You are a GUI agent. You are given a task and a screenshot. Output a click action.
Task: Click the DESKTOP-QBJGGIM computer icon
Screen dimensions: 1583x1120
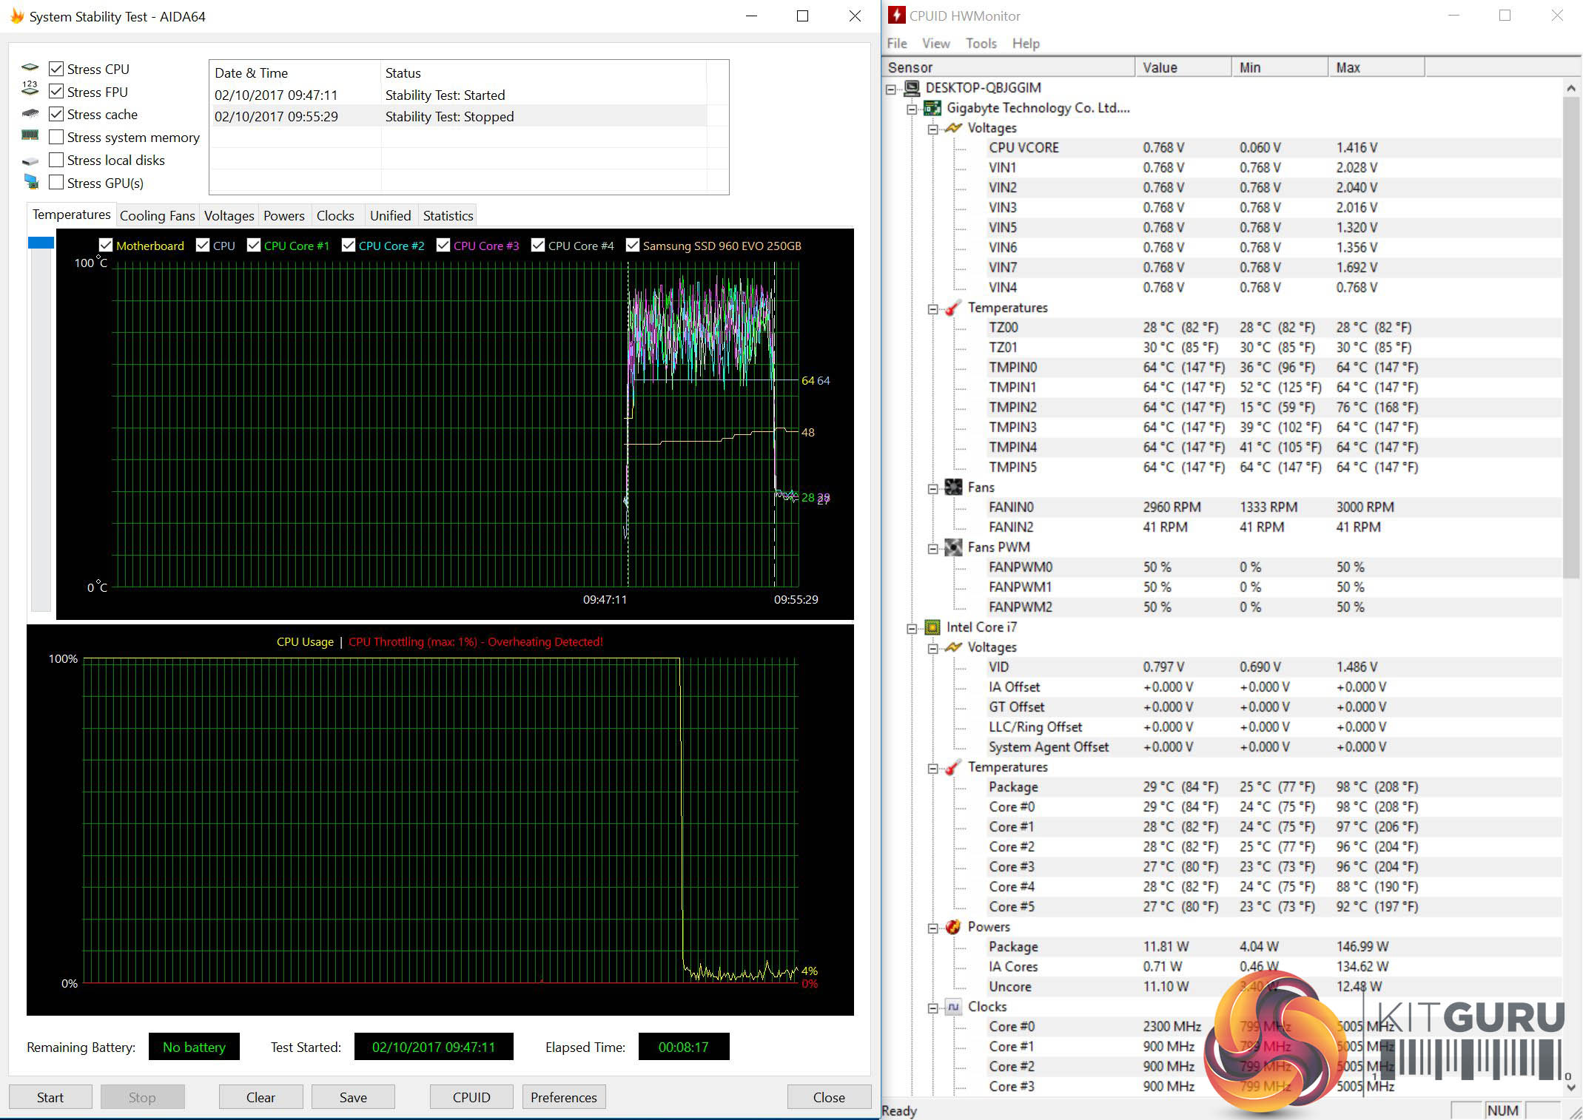click(912, 88)
